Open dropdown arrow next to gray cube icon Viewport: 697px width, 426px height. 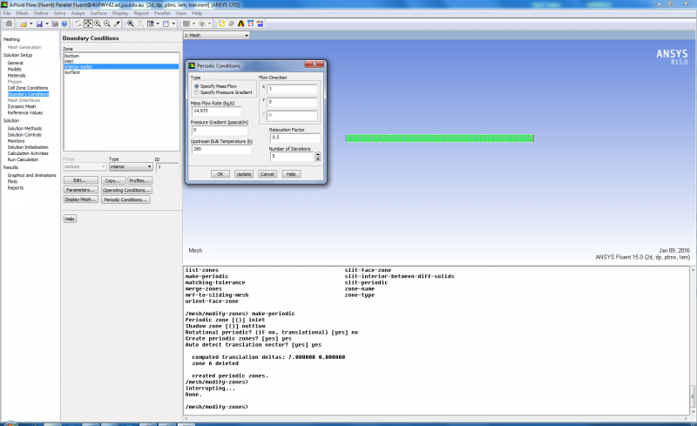[x=209, y=24]
